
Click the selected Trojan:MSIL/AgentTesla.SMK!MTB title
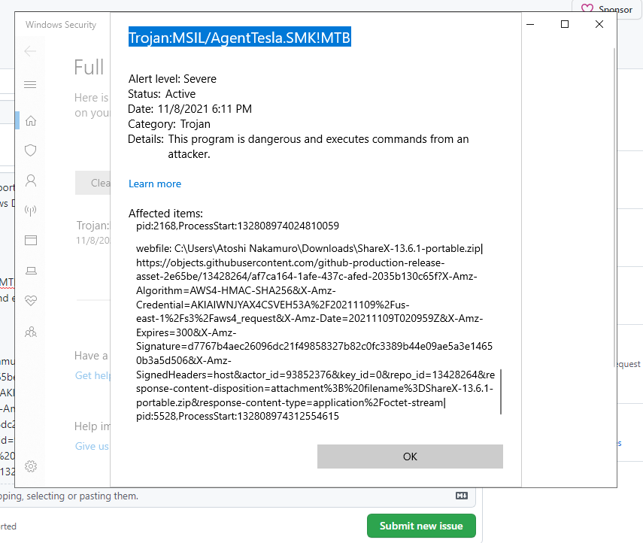pos(239,38)
